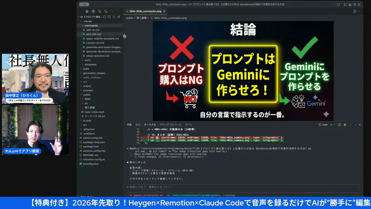Refresh the file explorer
The width and height of the screenshot is (371, 209).
click(114, 17)
